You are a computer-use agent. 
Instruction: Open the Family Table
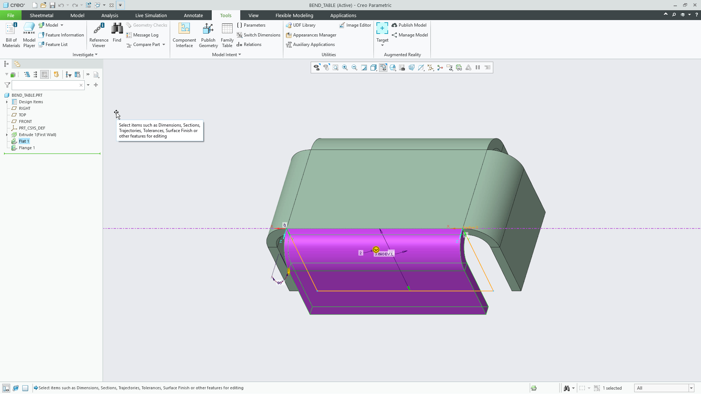tap(227, 35)
